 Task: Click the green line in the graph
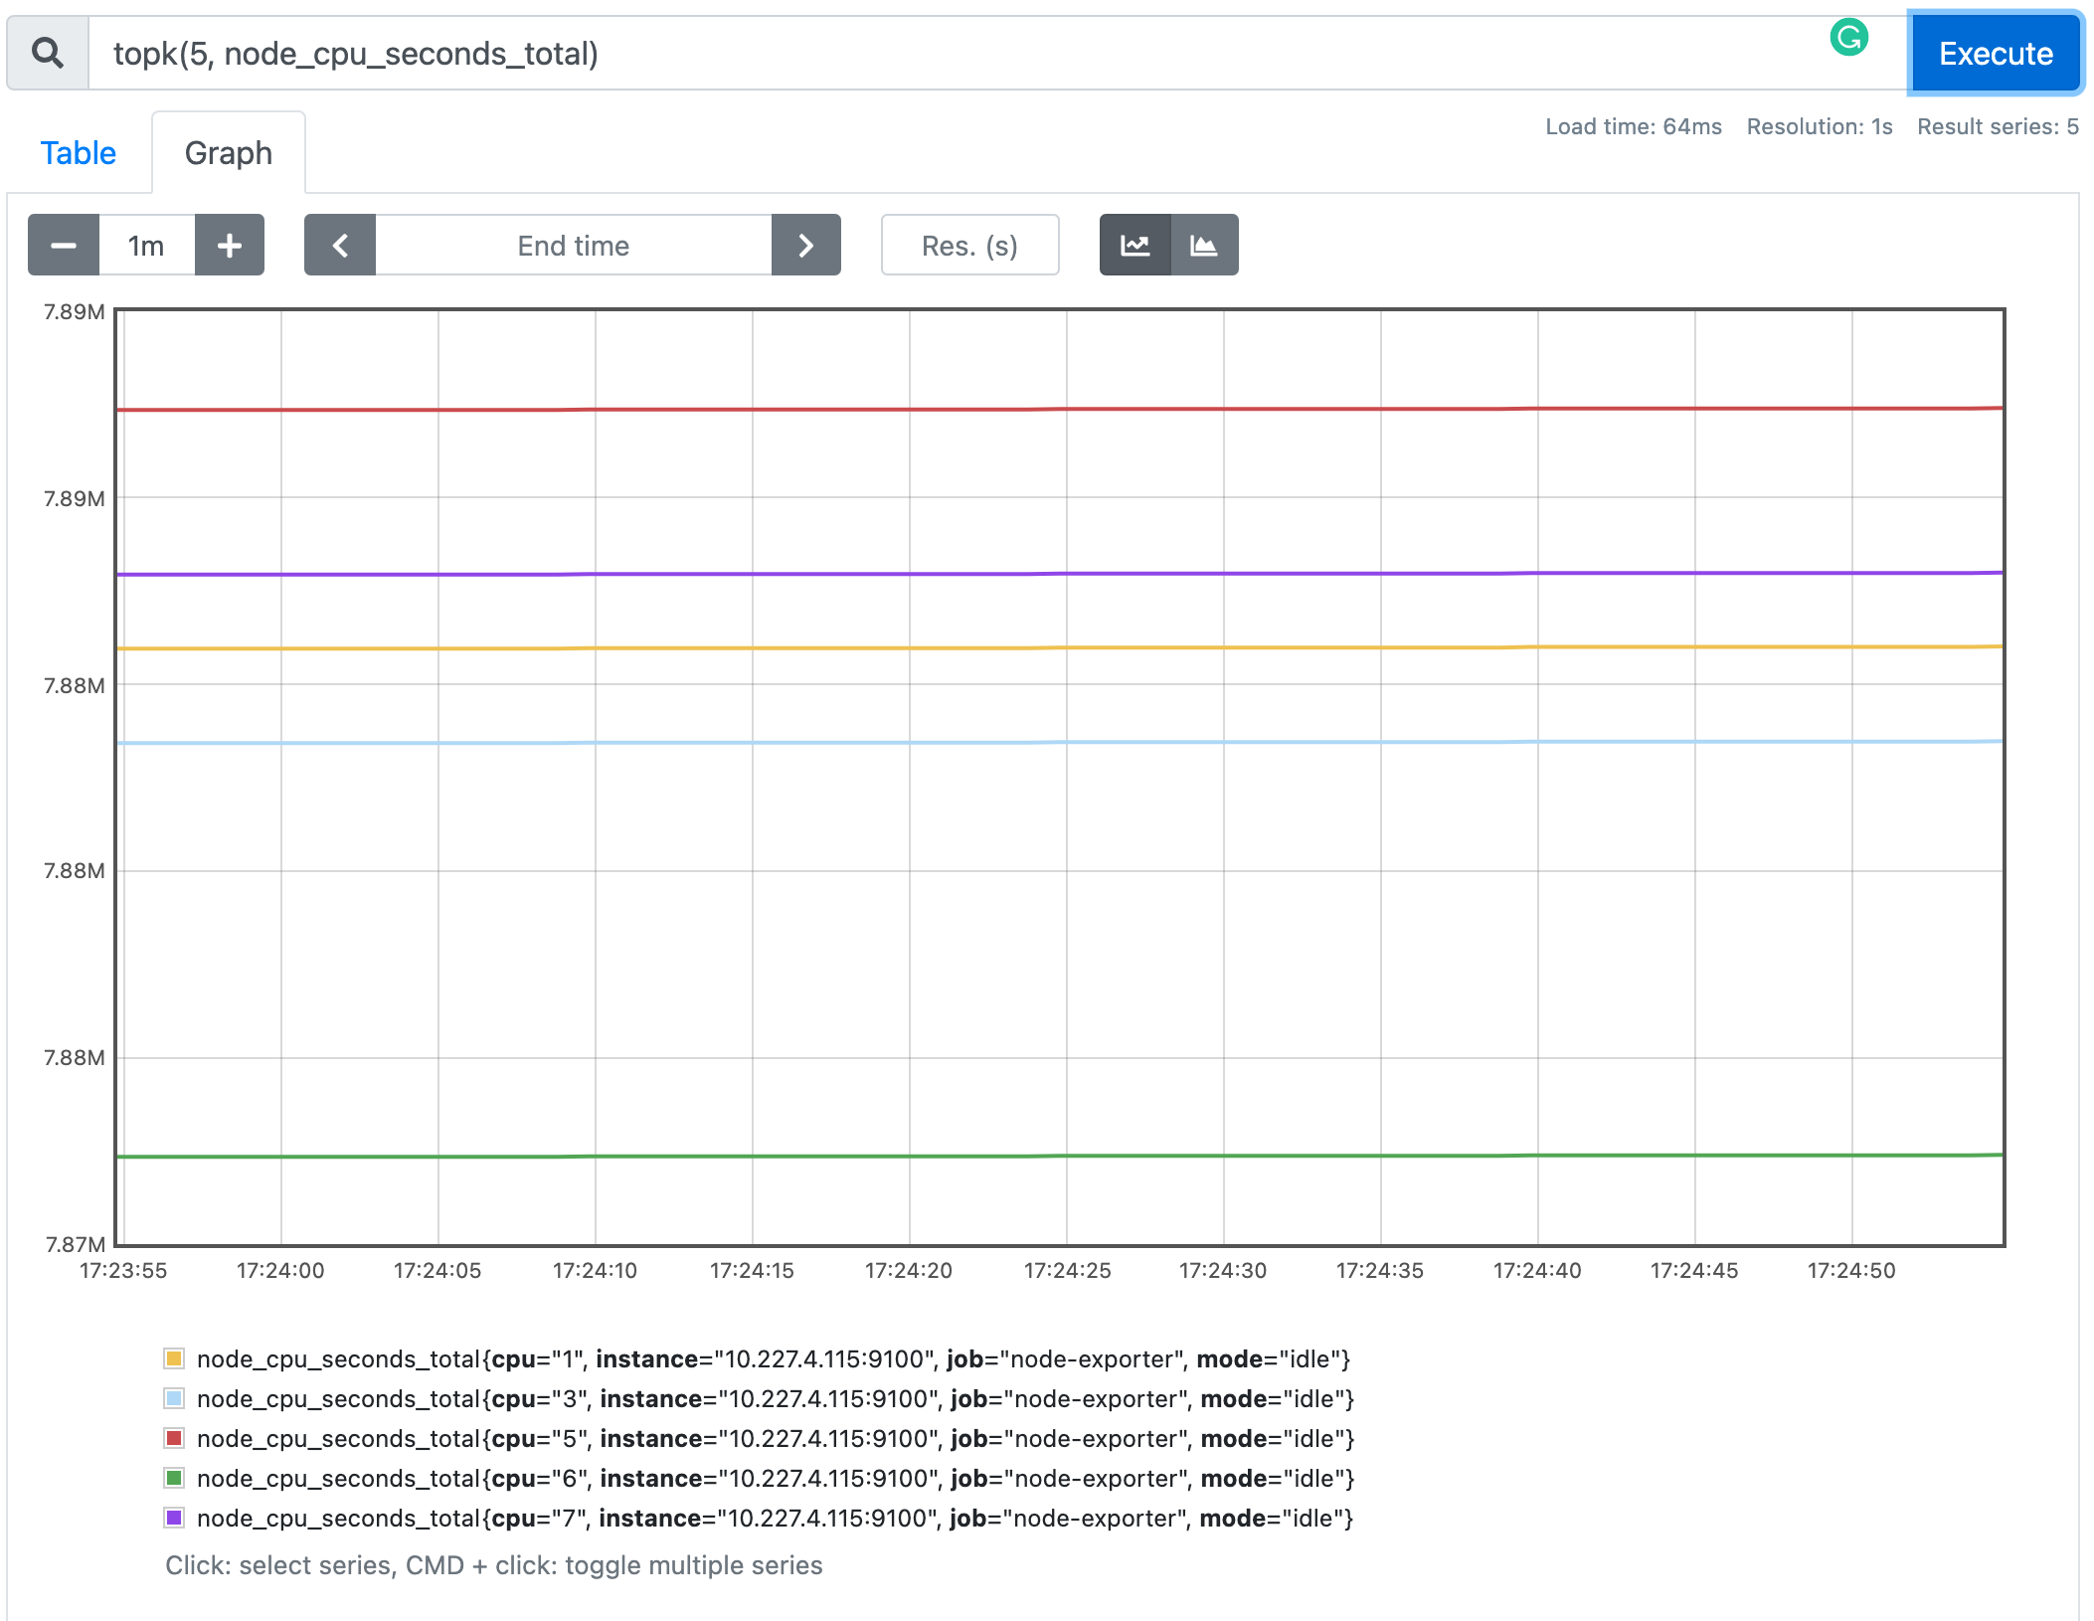(x=1060, y=1156)
